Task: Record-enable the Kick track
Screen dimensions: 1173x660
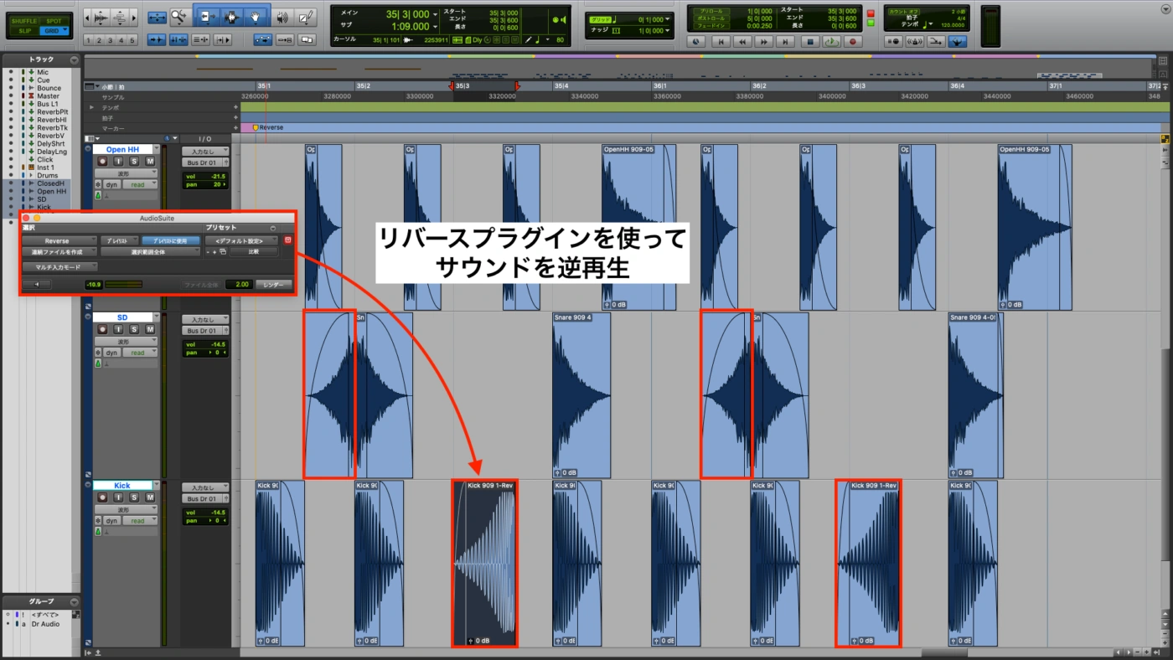Action: tap(102, 498)
